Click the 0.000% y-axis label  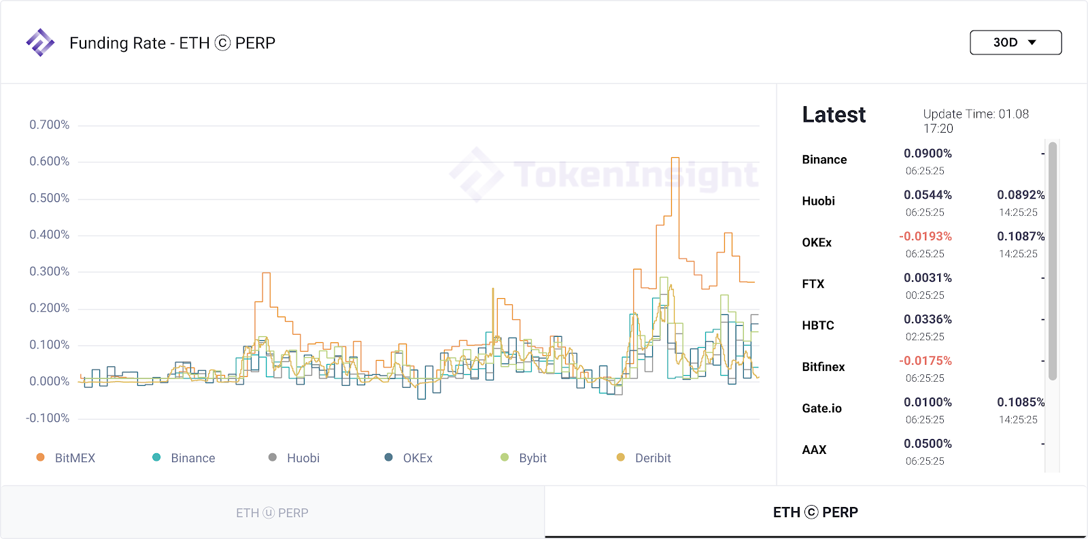[49, 381]
